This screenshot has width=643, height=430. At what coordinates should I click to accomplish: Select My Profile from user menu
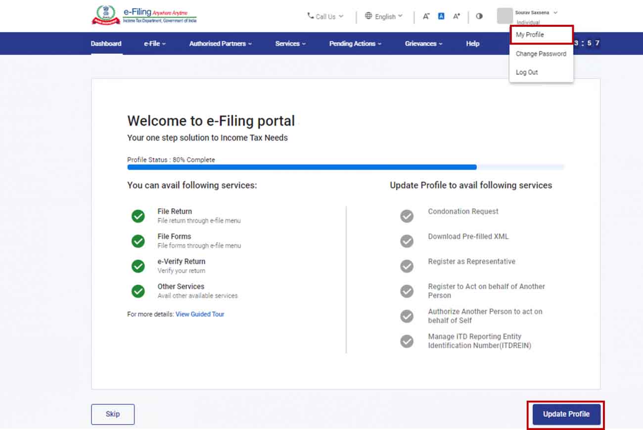530,35
